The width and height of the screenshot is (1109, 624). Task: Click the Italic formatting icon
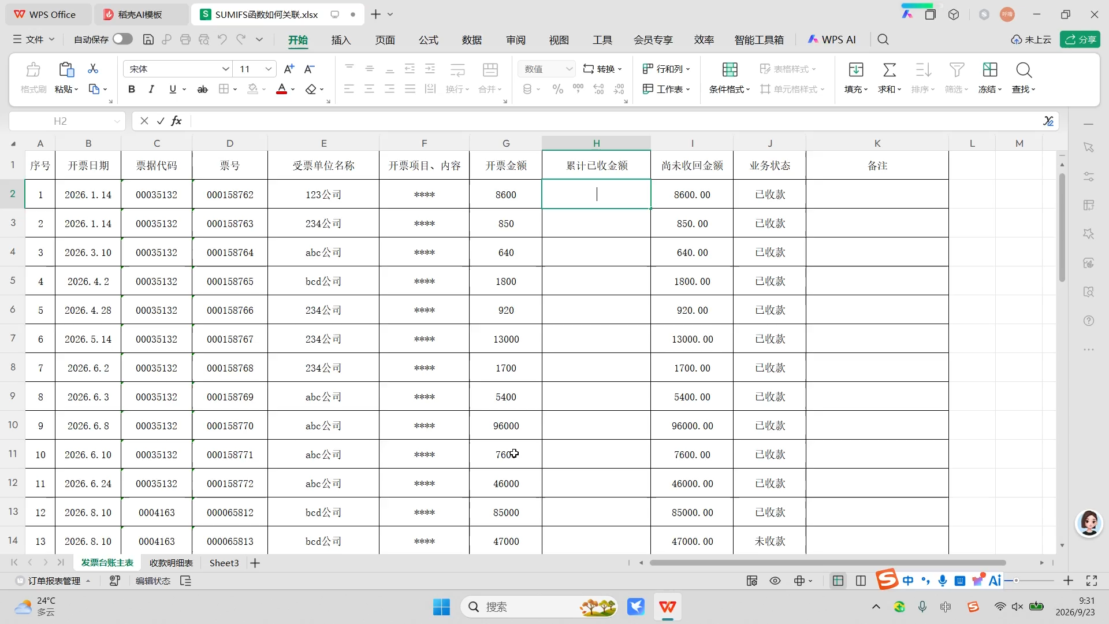(151, 89)
